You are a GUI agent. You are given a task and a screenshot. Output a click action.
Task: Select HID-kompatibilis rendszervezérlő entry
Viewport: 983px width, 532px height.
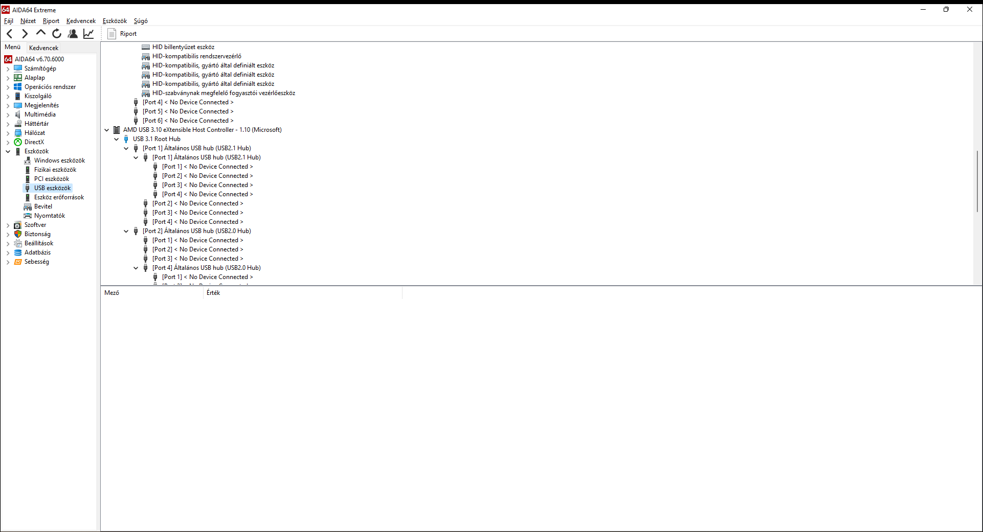197,56
